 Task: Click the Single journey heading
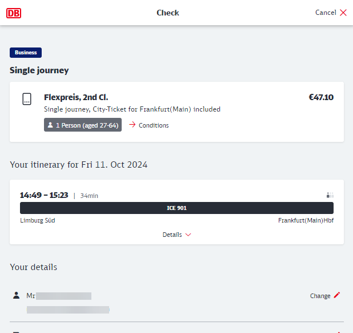tap(39, 70)
